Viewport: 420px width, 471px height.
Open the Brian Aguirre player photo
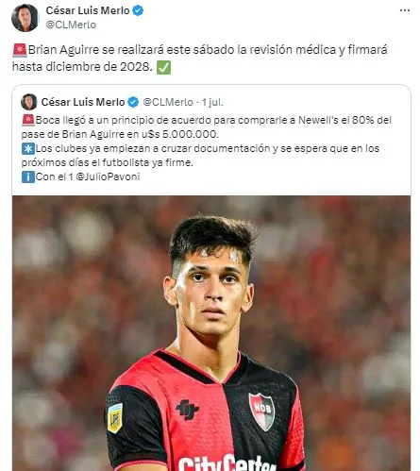point(211,333)
